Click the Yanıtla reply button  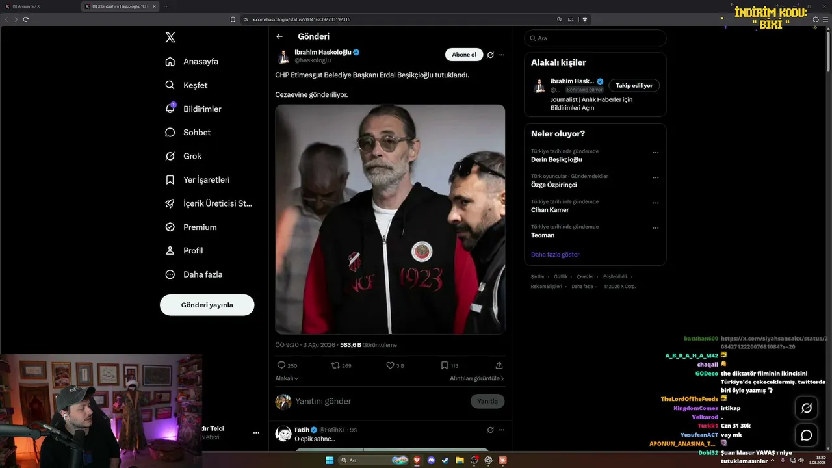click(x=487, y=401)
